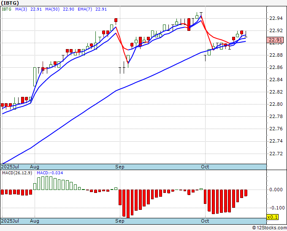Click the Aug label on price chart axis
Viewport: 287px width, 231px height.
pyautogui.click(x=35, y=167)
